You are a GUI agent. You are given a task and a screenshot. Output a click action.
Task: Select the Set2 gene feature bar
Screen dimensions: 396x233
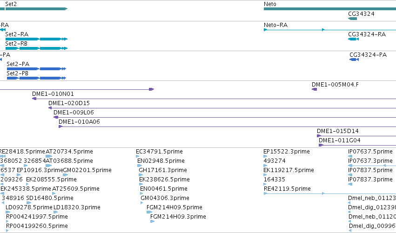tap(36, 9)
